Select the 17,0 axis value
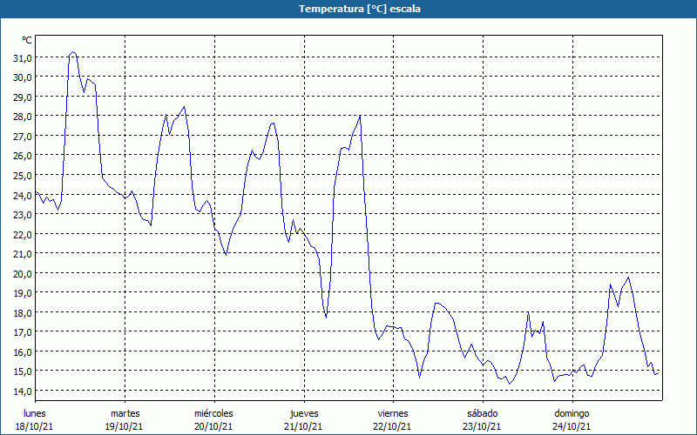 point(22,332)
